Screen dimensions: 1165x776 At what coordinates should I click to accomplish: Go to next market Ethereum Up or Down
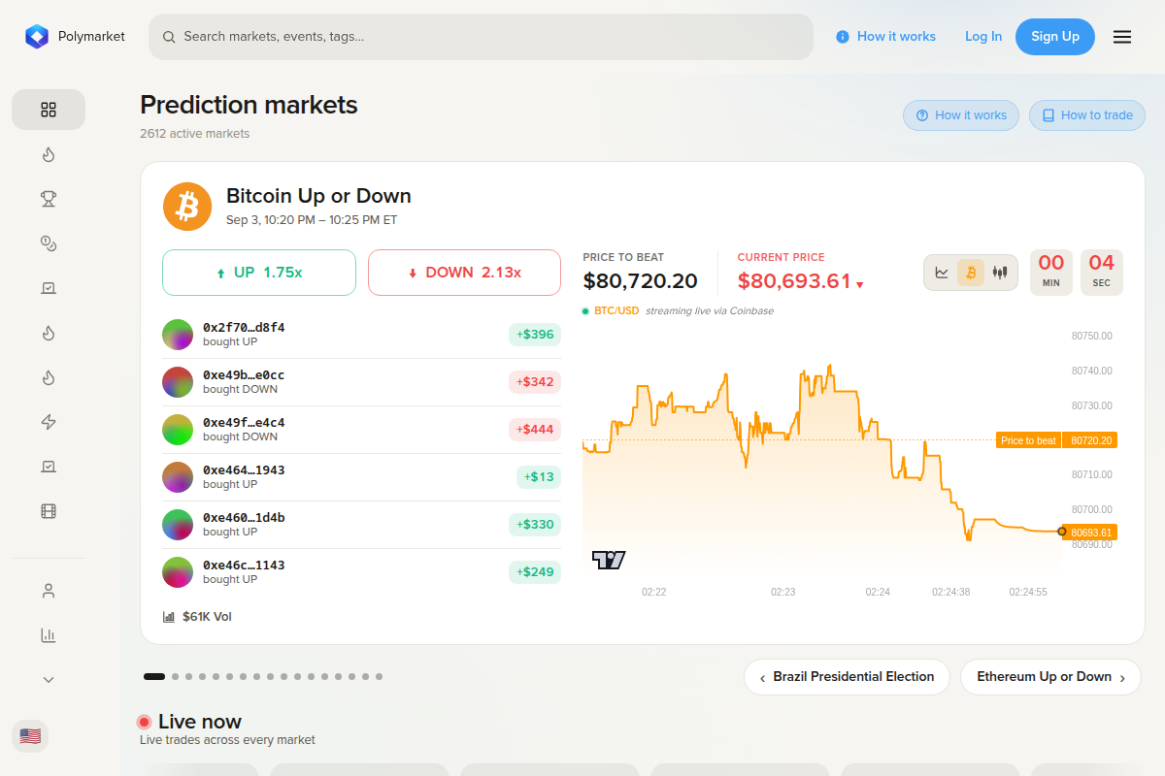tap(1050, 677)
